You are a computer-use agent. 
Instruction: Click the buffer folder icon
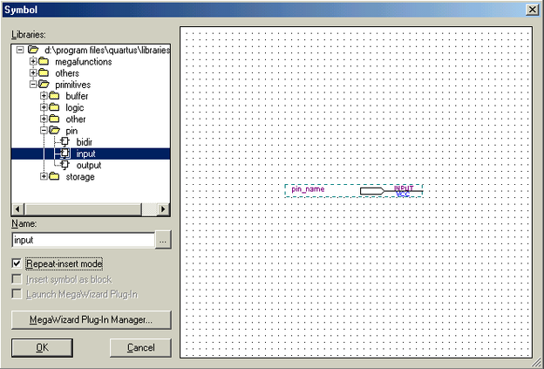coord(54,96)
